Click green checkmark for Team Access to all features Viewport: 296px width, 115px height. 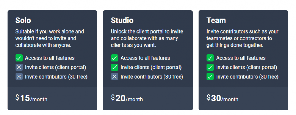(210, 58)
